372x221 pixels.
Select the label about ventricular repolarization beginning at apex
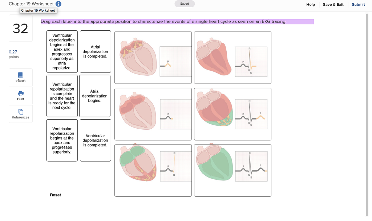[x=62, y=140]
